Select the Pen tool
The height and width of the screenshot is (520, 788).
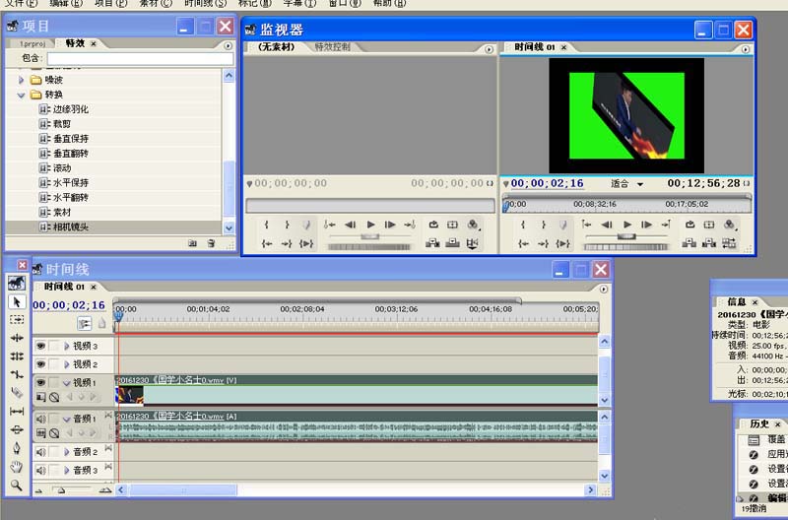pyautogui.click(x=17, y=448)
